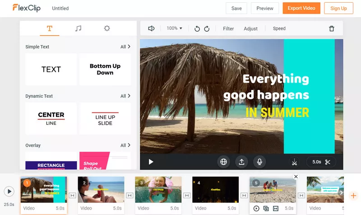Remove clip 5 with X button
Viewport: 361px width, 215px height.
(296, 177)
